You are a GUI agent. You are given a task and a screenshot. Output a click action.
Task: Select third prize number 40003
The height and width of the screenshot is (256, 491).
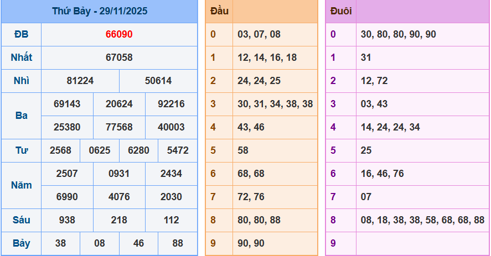coord(171,127)
